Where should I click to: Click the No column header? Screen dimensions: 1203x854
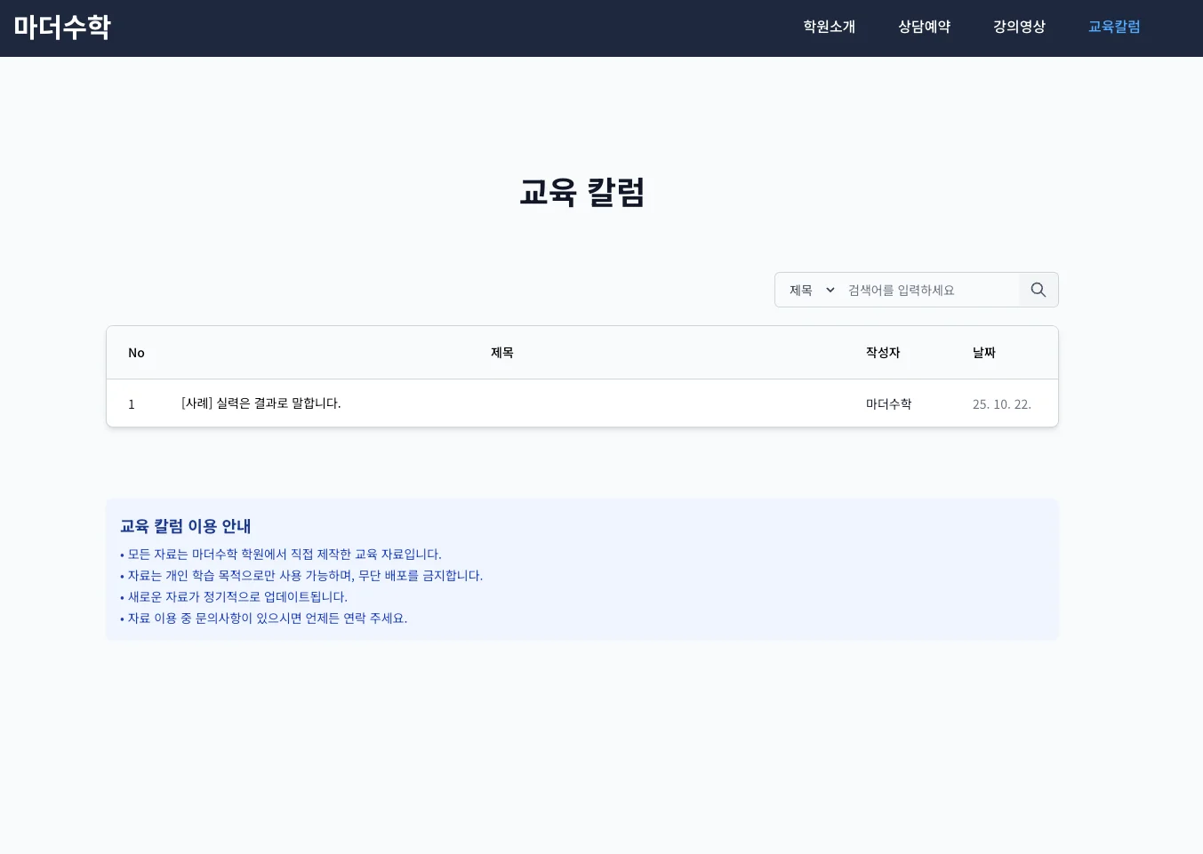pos(136,352)
